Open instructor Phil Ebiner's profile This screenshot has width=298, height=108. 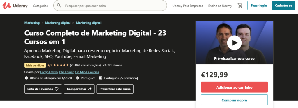(x=66, y=72)
